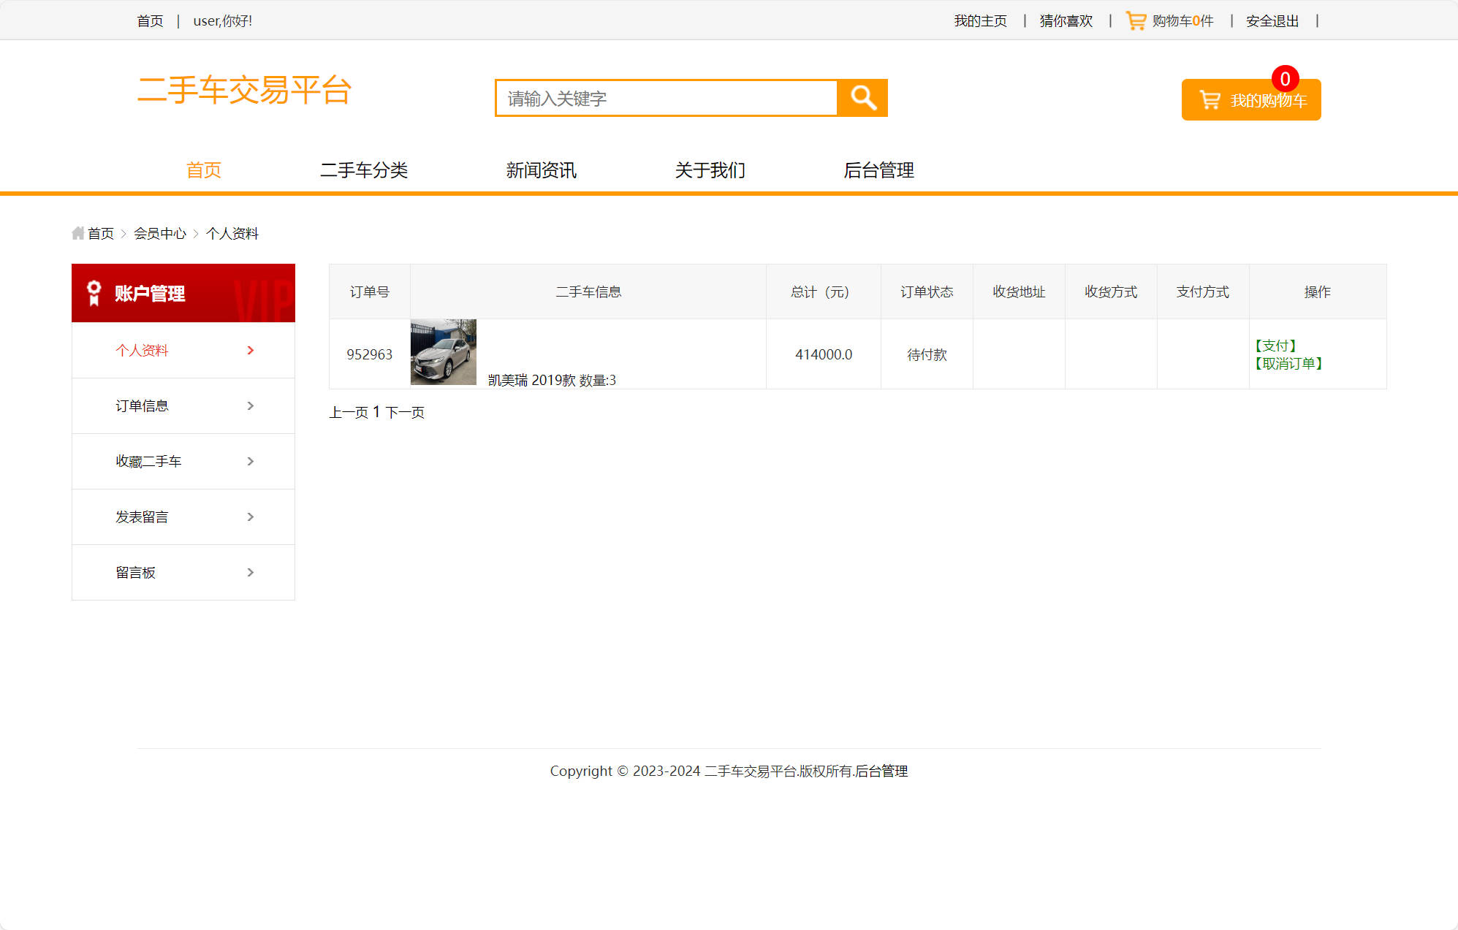Screen dimensions: 1458x930
Task: Click the cart icon beside 购物车0件
Action: tap(1136, 20)
